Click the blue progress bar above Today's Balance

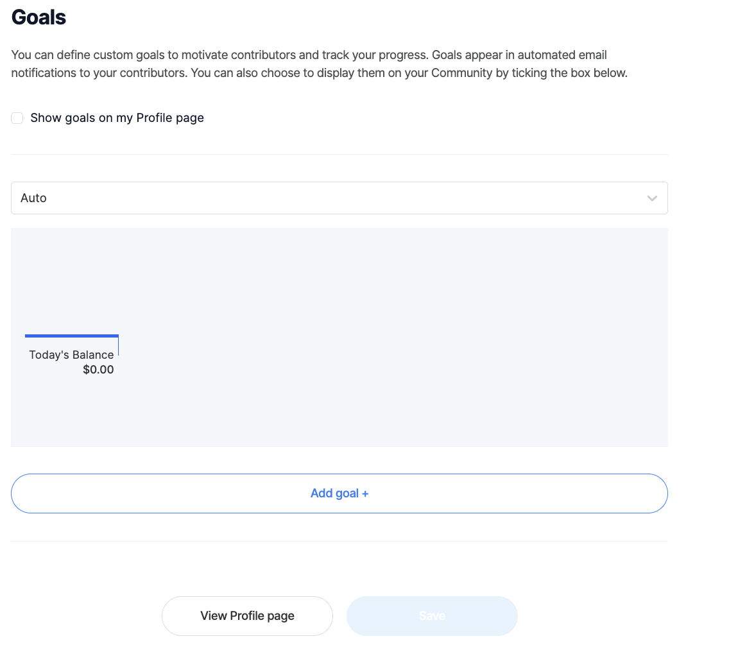pyautogui.click(x=71, y=336)
